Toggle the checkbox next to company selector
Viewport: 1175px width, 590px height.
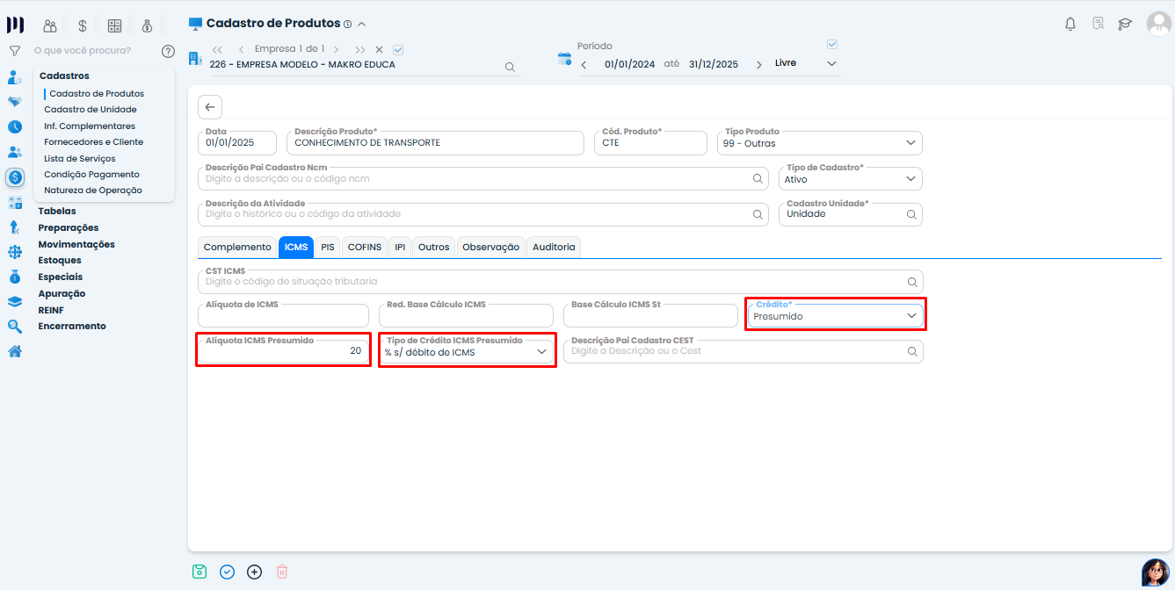[x=398, y=49]
